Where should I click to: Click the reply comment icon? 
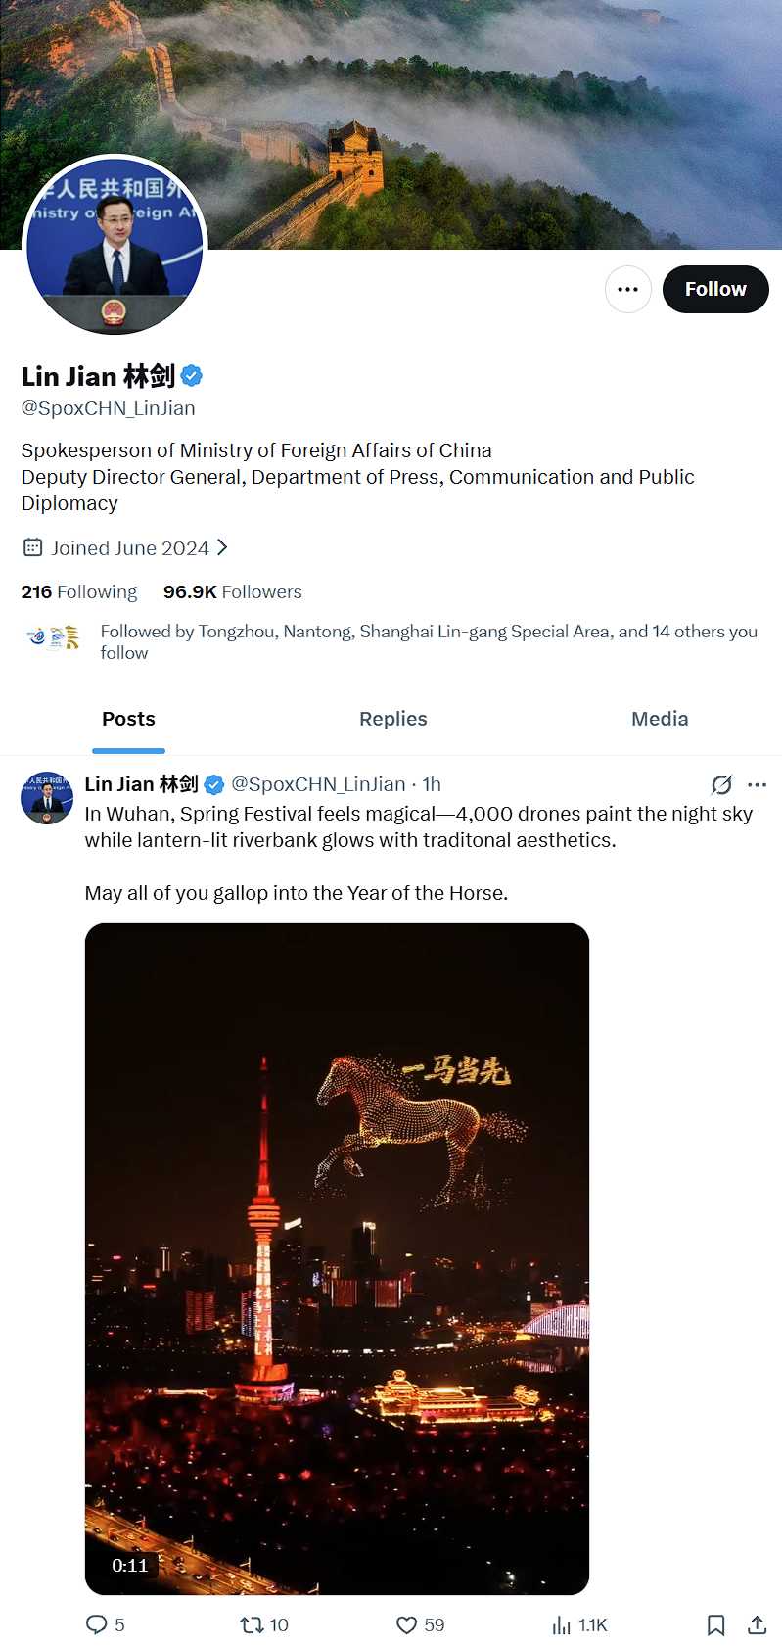tap(97, 1624)
